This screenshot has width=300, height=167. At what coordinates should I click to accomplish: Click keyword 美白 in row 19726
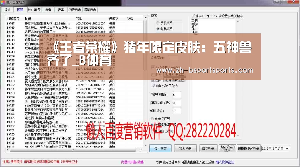click(112, 110)
